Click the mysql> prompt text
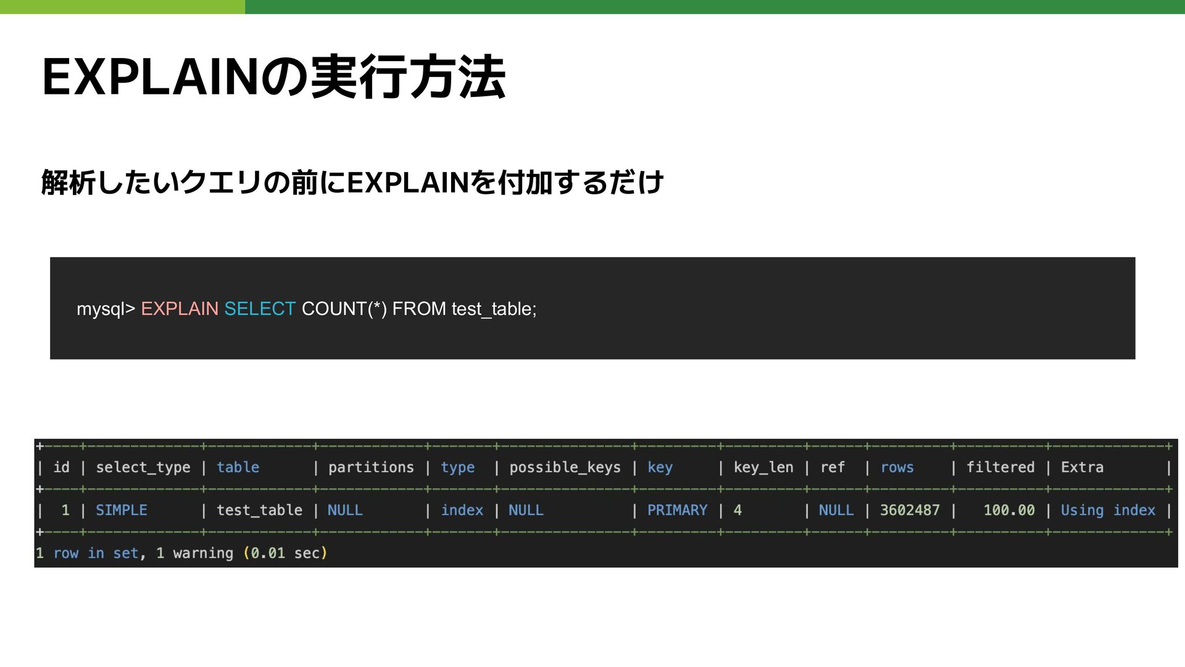The width and height of the screenshot is (1185, 667). coord(106,309)
